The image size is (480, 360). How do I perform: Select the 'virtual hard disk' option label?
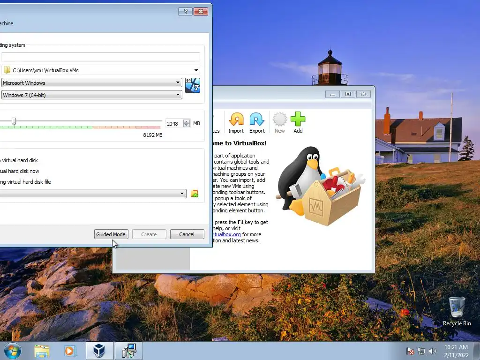(x=20, y=160)
